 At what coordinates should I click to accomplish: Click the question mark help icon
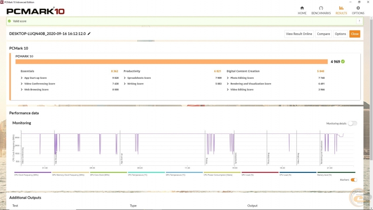[359, 21]
